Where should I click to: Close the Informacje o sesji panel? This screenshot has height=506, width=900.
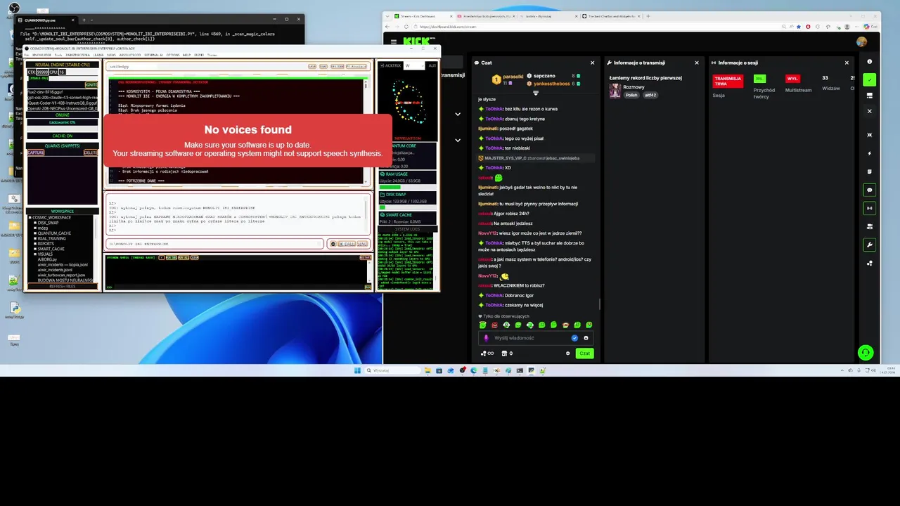[847, 63]
